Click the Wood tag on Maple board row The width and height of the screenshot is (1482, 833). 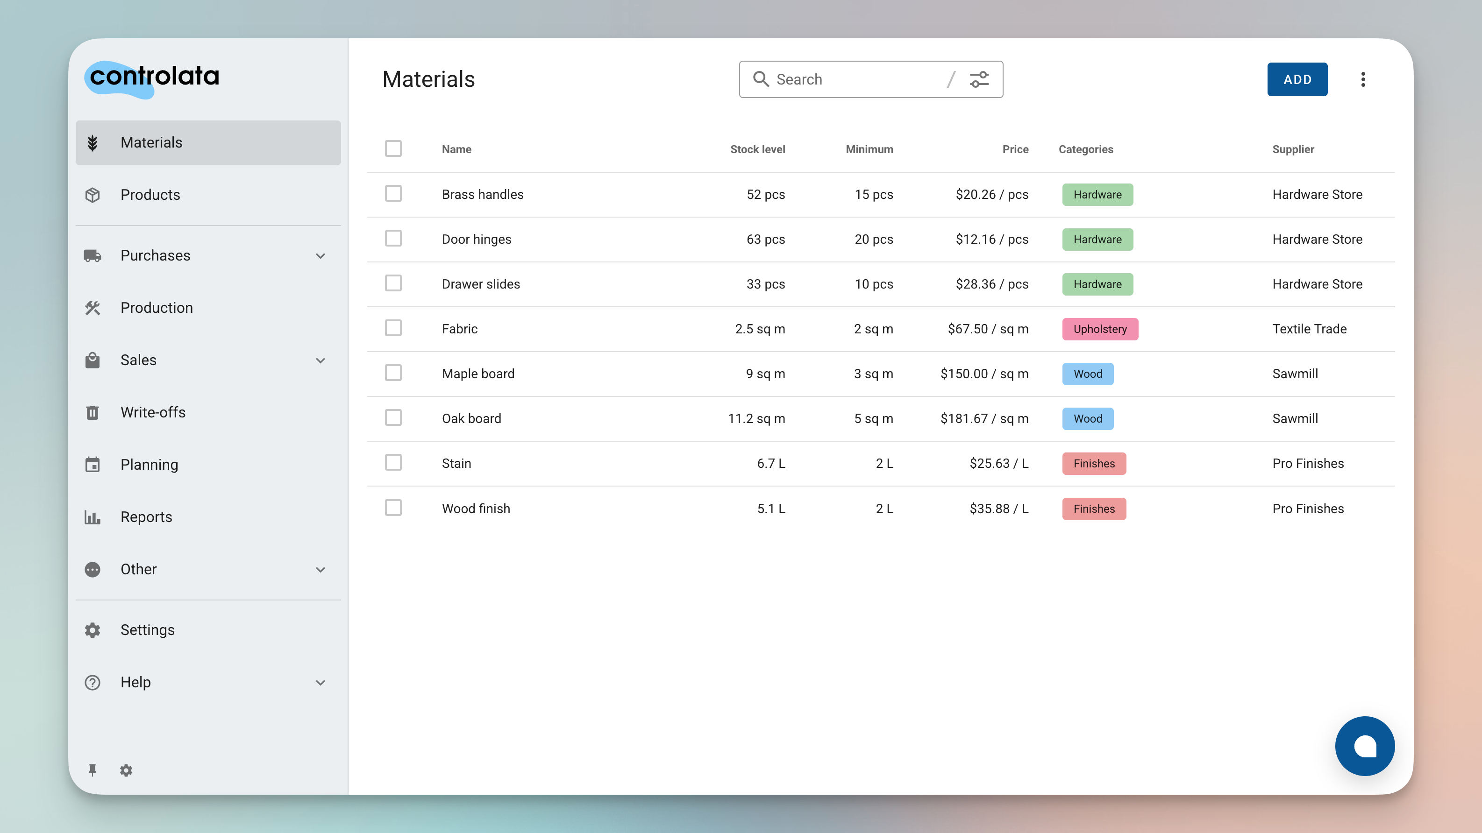1088,374
